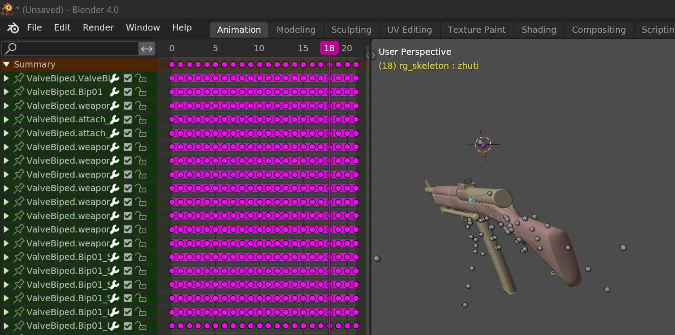Toggle the checkbox on the first ValveBiped.Bip01_S row

tap(128, 257)
